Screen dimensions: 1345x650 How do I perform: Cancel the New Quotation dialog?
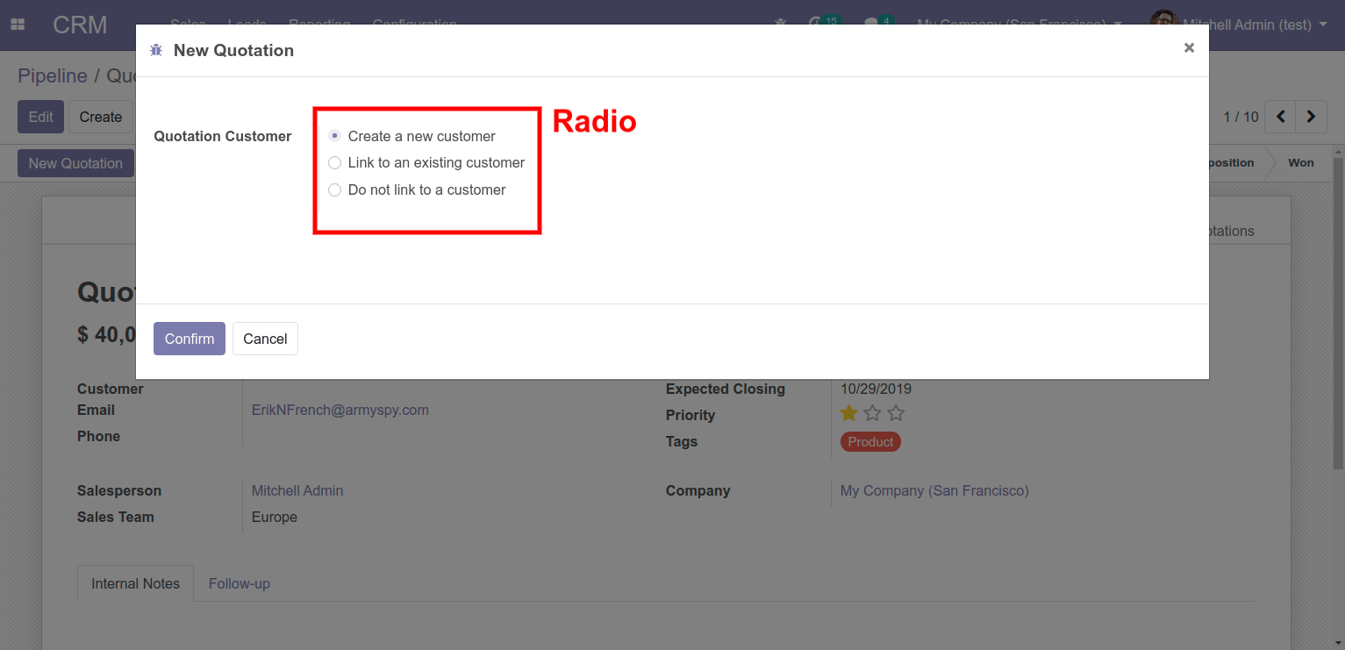point(265,339)
